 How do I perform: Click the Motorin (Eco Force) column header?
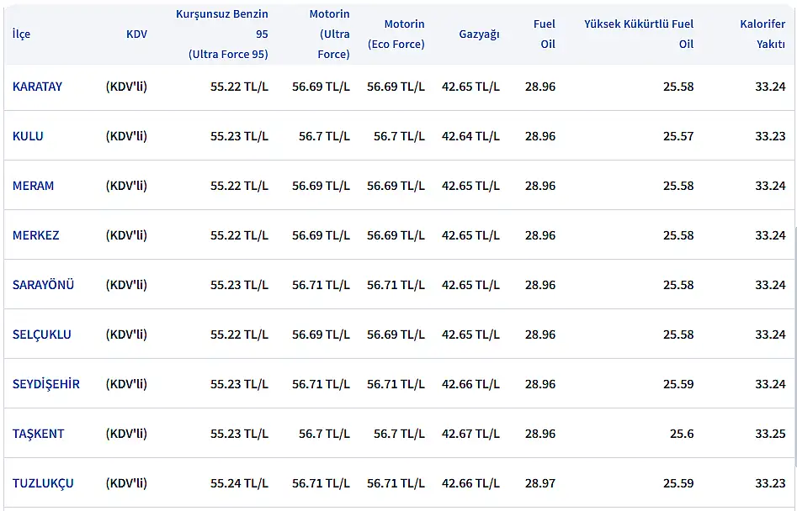click(x=396, y=34)
